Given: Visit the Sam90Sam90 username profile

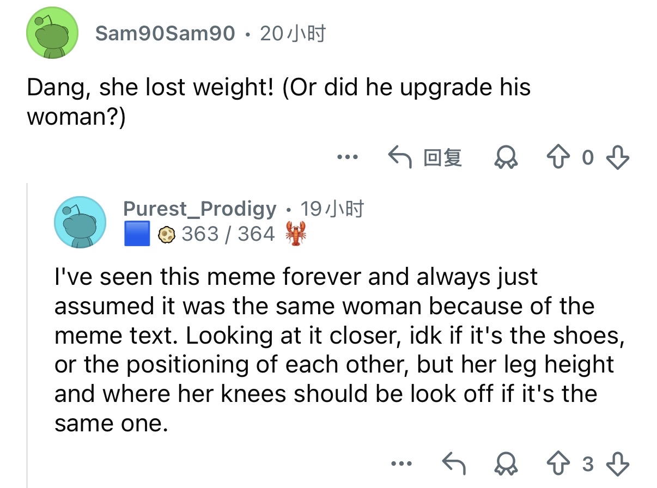Looking at the screenshot, I should tap(165, 34).
